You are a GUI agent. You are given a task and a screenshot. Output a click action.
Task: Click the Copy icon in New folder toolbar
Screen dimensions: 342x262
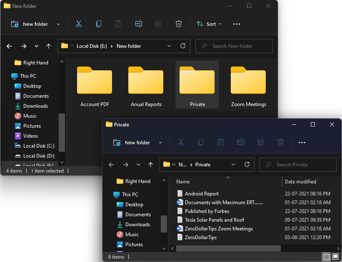pyautogui.click(x=99, y=24)
